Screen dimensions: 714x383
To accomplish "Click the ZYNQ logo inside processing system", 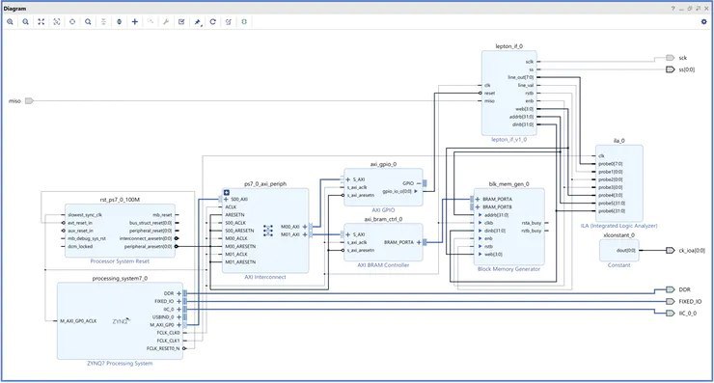I will pyautogui.click(x=121, y=321).
